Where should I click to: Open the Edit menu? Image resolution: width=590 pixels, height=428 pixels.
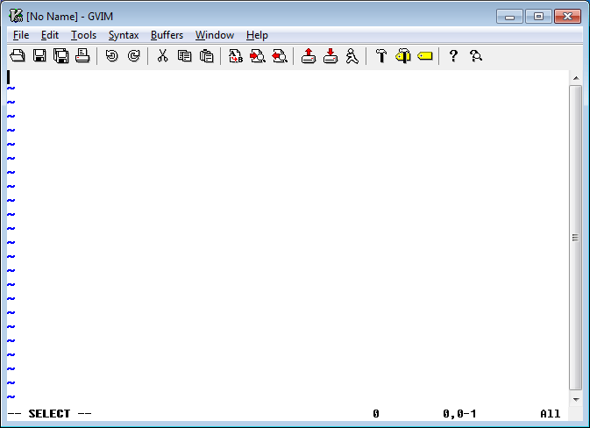tap(50, 35)
